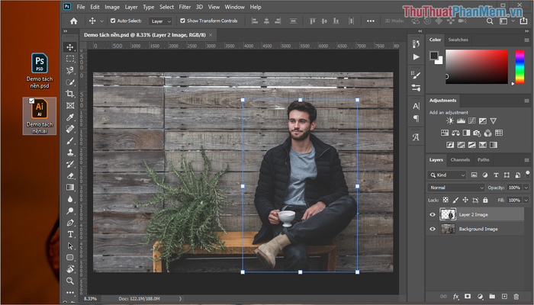Switch to the Channels tab

point(460,159)
